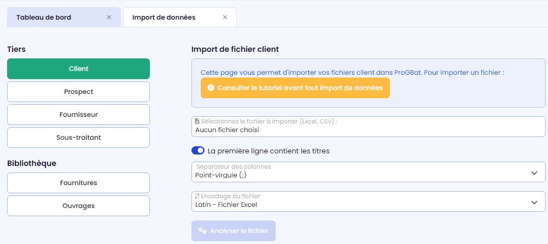Screen dimensions: 548x244
Task: Open the Ouvrages library import
Action: (x=78, y=206)
